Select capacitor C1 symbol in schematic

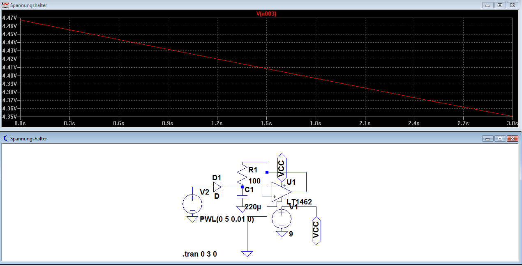click(242, 196)
